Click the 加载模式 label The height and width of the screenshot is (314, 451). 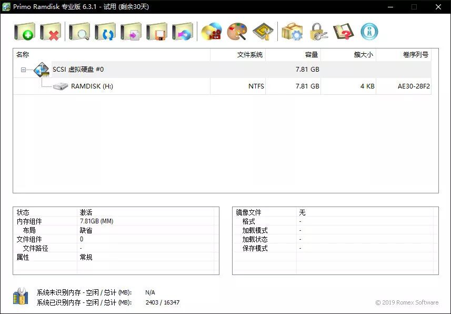tap(255, 230)
